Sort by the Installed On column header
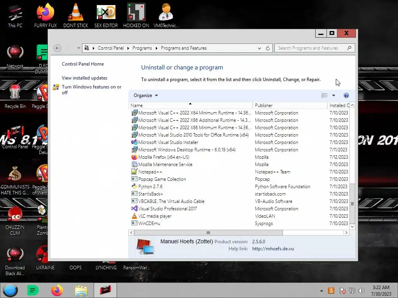 (x=339, y=106)
